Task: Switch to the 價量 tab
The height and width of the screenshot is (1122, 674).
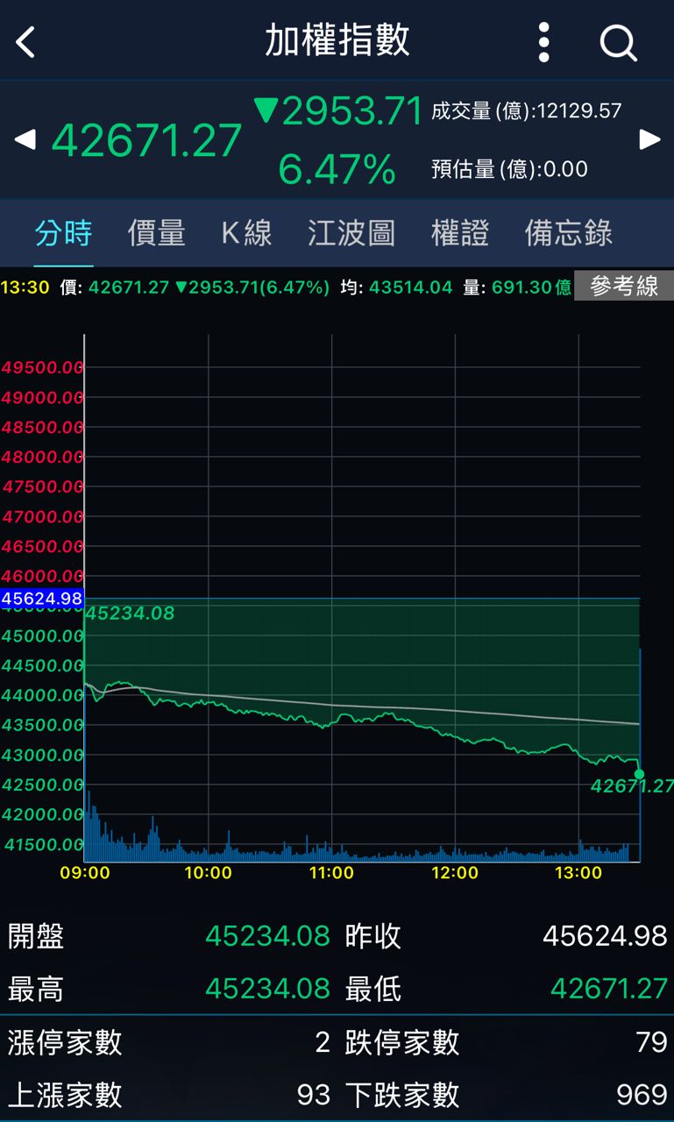Action: coord(157,233)
